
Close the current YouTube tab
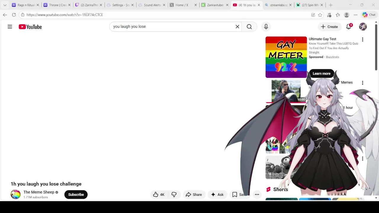click(x=259, y=5)
